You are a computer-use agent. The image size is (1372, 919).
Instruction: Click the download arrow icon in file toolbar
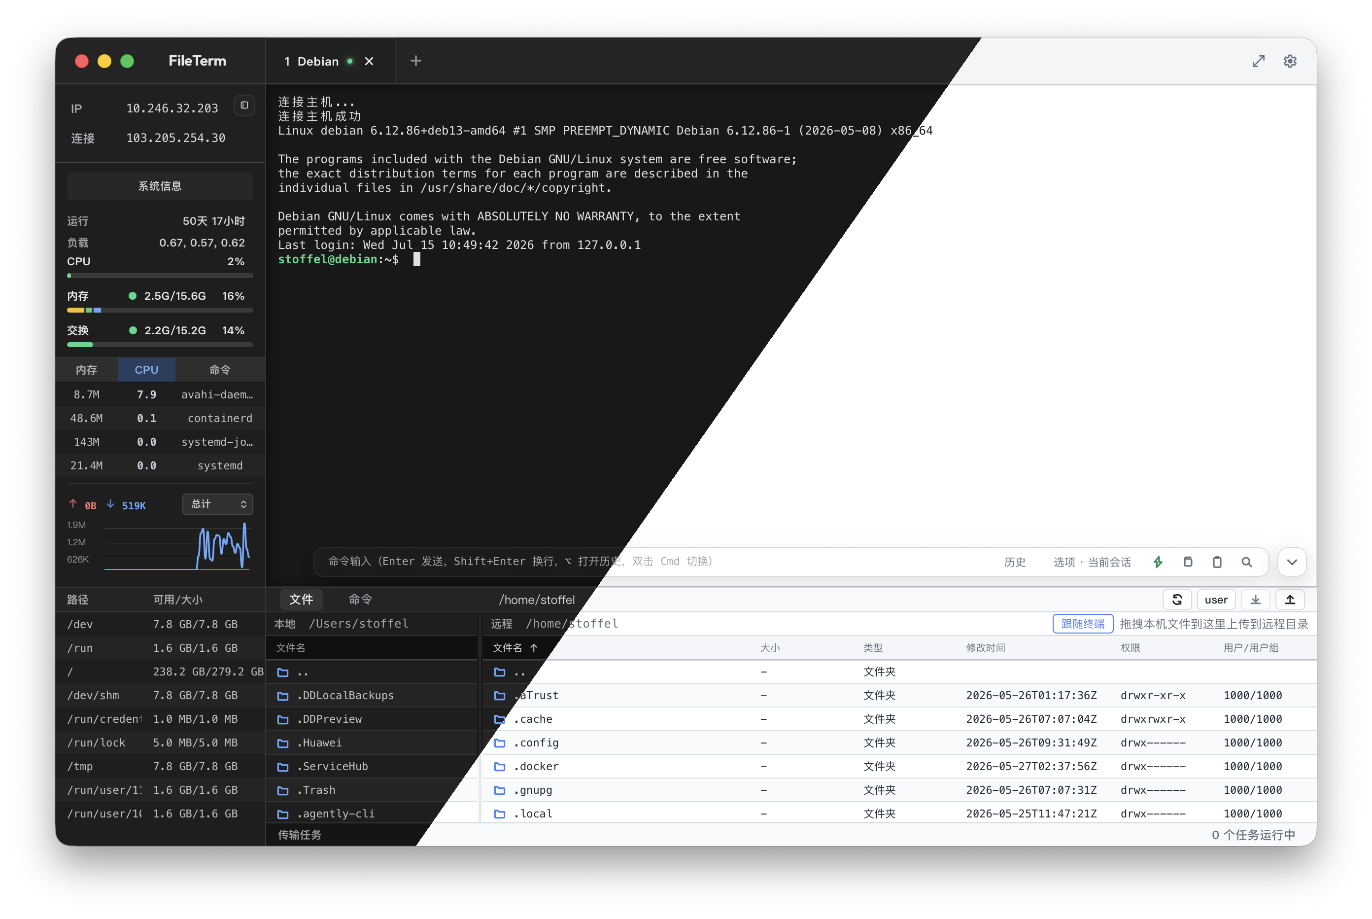pyautogui.click(x=1255, y=600)
